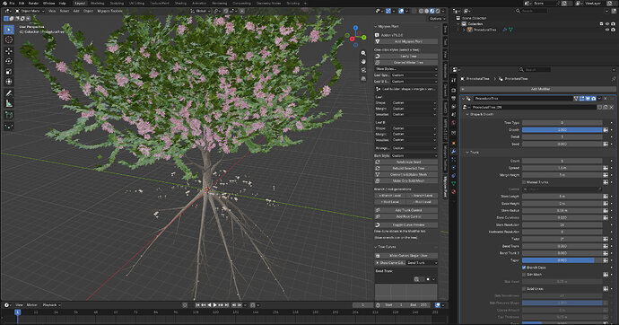Viewport: 619px width, 325px height.
Task: Remove the ProceduralTree modifier
Action: click(606, 99)
